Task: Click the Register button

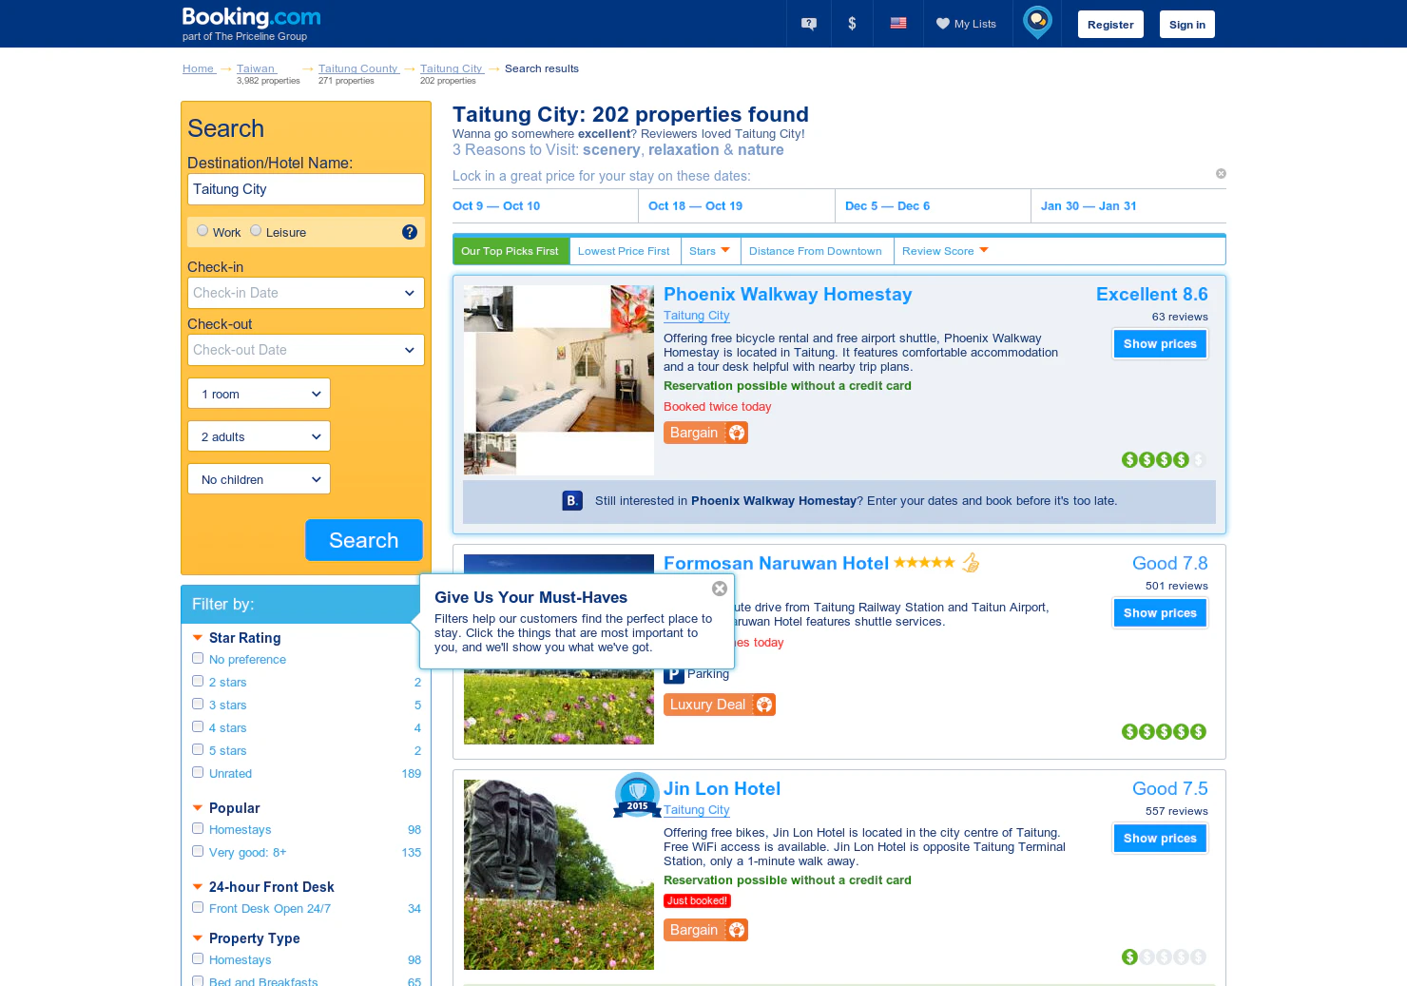Action: 1110,25
